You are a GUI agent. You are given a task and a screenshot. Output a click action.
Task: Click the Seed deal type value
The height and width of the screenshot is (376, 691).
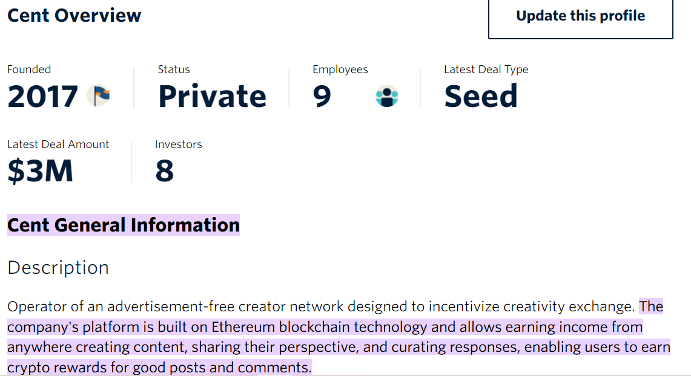(x=481, y=96)
